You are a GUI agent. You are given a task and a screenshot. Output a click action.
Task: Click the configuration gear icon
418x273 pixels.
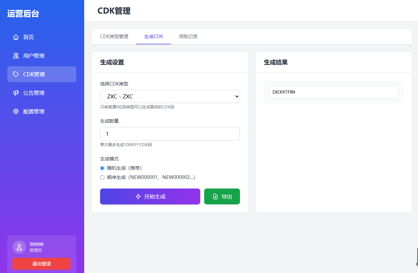click(16, 111)
